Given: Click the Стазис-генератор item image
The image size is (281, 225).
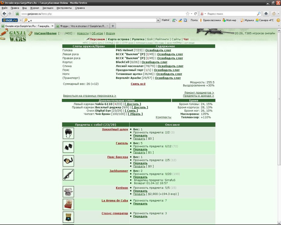Looking at the screenshot, I should [68, 217].
